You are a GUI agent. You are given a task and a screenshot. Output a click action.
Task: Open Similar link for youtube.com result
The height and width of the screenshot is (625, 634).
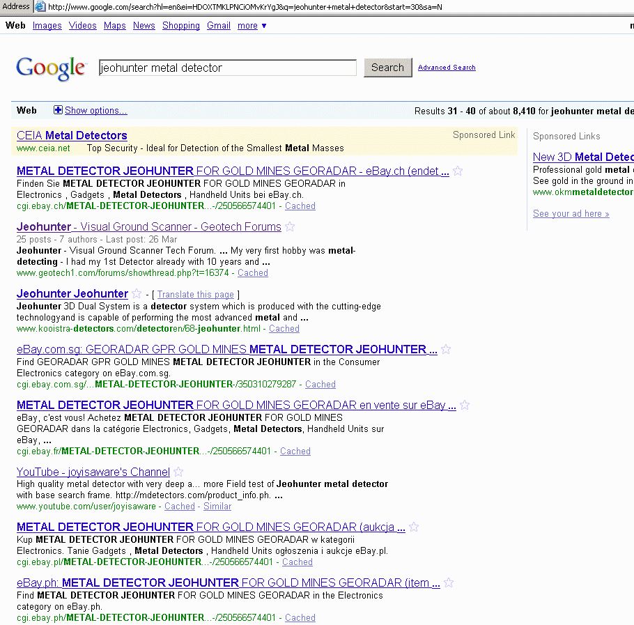[217, 506]
